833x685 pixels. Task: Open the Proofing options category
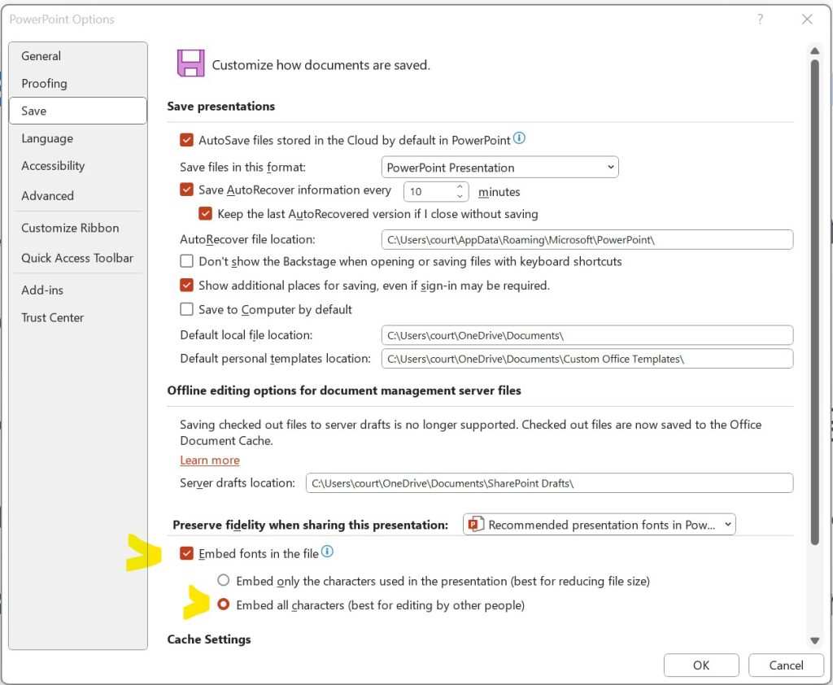pyautogui.click(x=77, y=84)
